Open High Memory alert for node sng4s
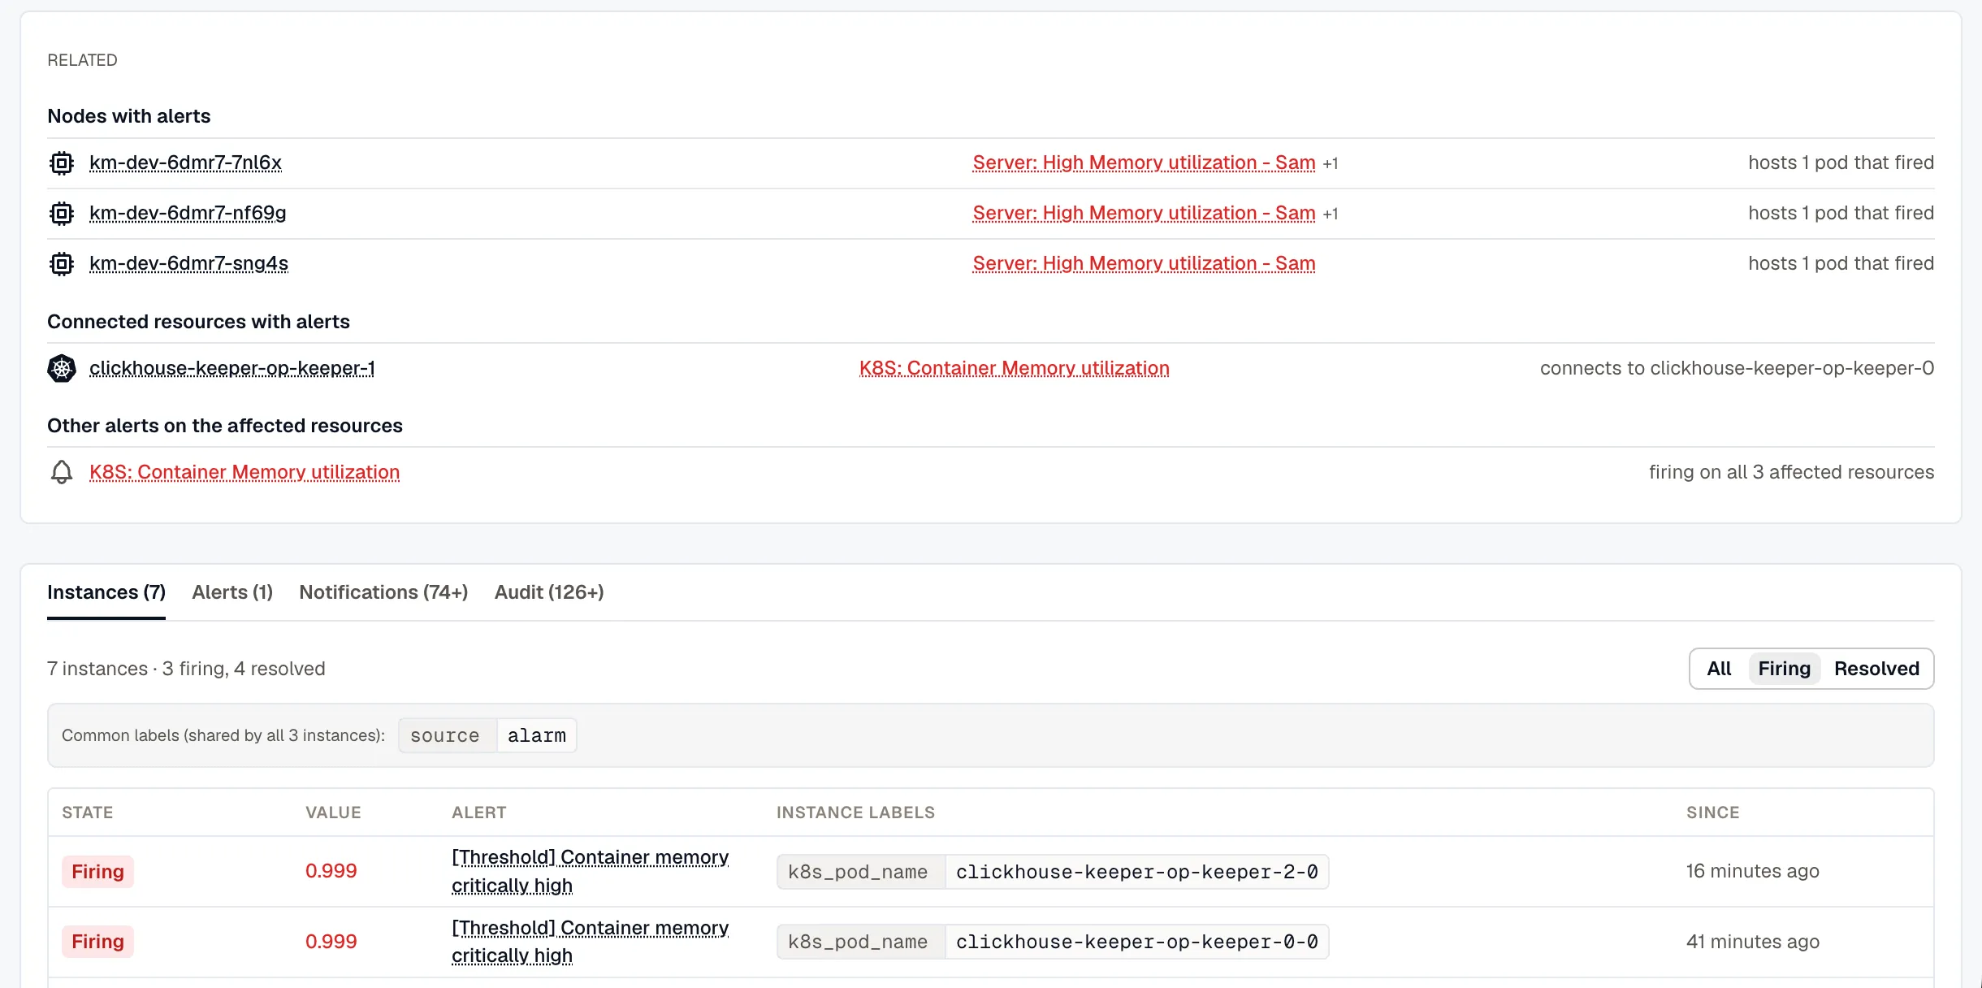This screenshot has height=988, width=1982. [x=1144, y=263]
